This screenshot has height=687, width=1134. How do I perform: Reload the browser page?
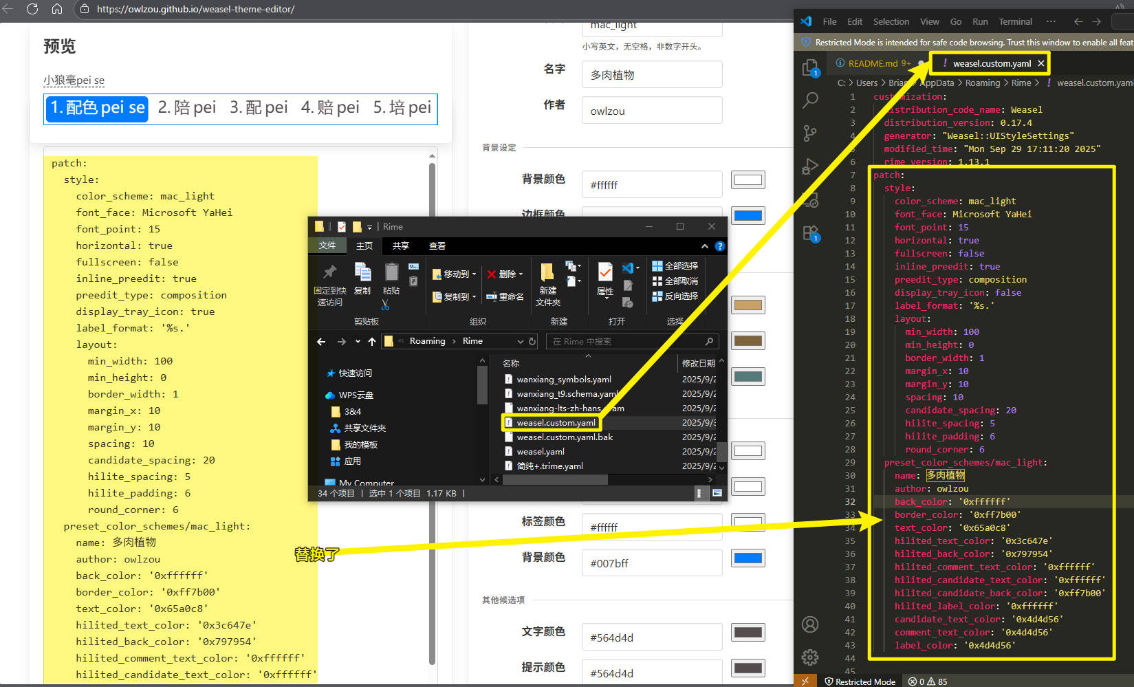(32, 9)
